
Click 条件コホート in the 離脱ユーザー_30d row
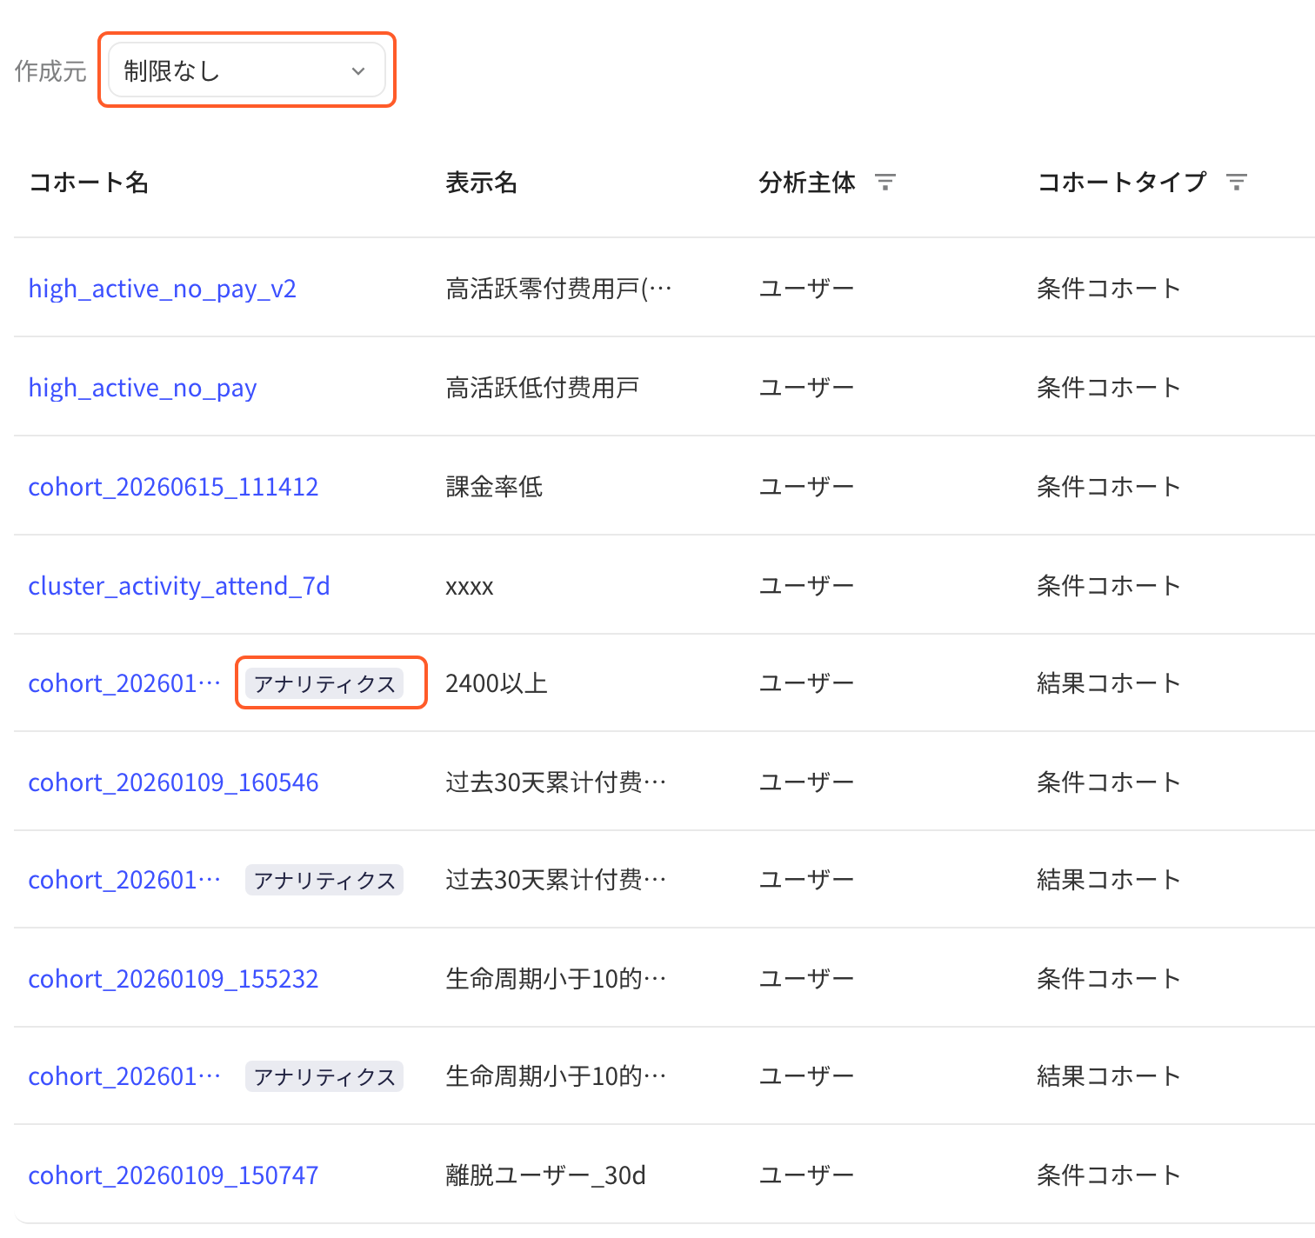coord(1109,1175)
